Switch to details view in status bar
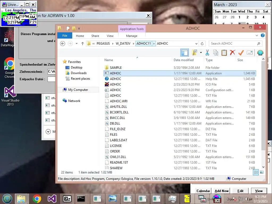The height and width of the screenshot is (204, 272). click(x=256, y=172)
